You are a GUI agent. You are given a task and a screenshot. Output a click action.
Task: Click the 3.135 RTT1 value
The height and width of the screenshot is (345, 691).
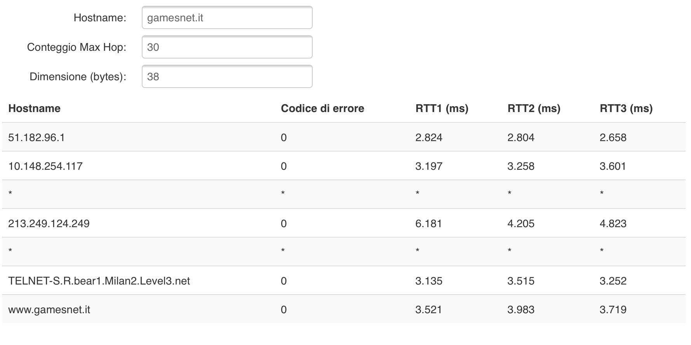tap(428, 281)
